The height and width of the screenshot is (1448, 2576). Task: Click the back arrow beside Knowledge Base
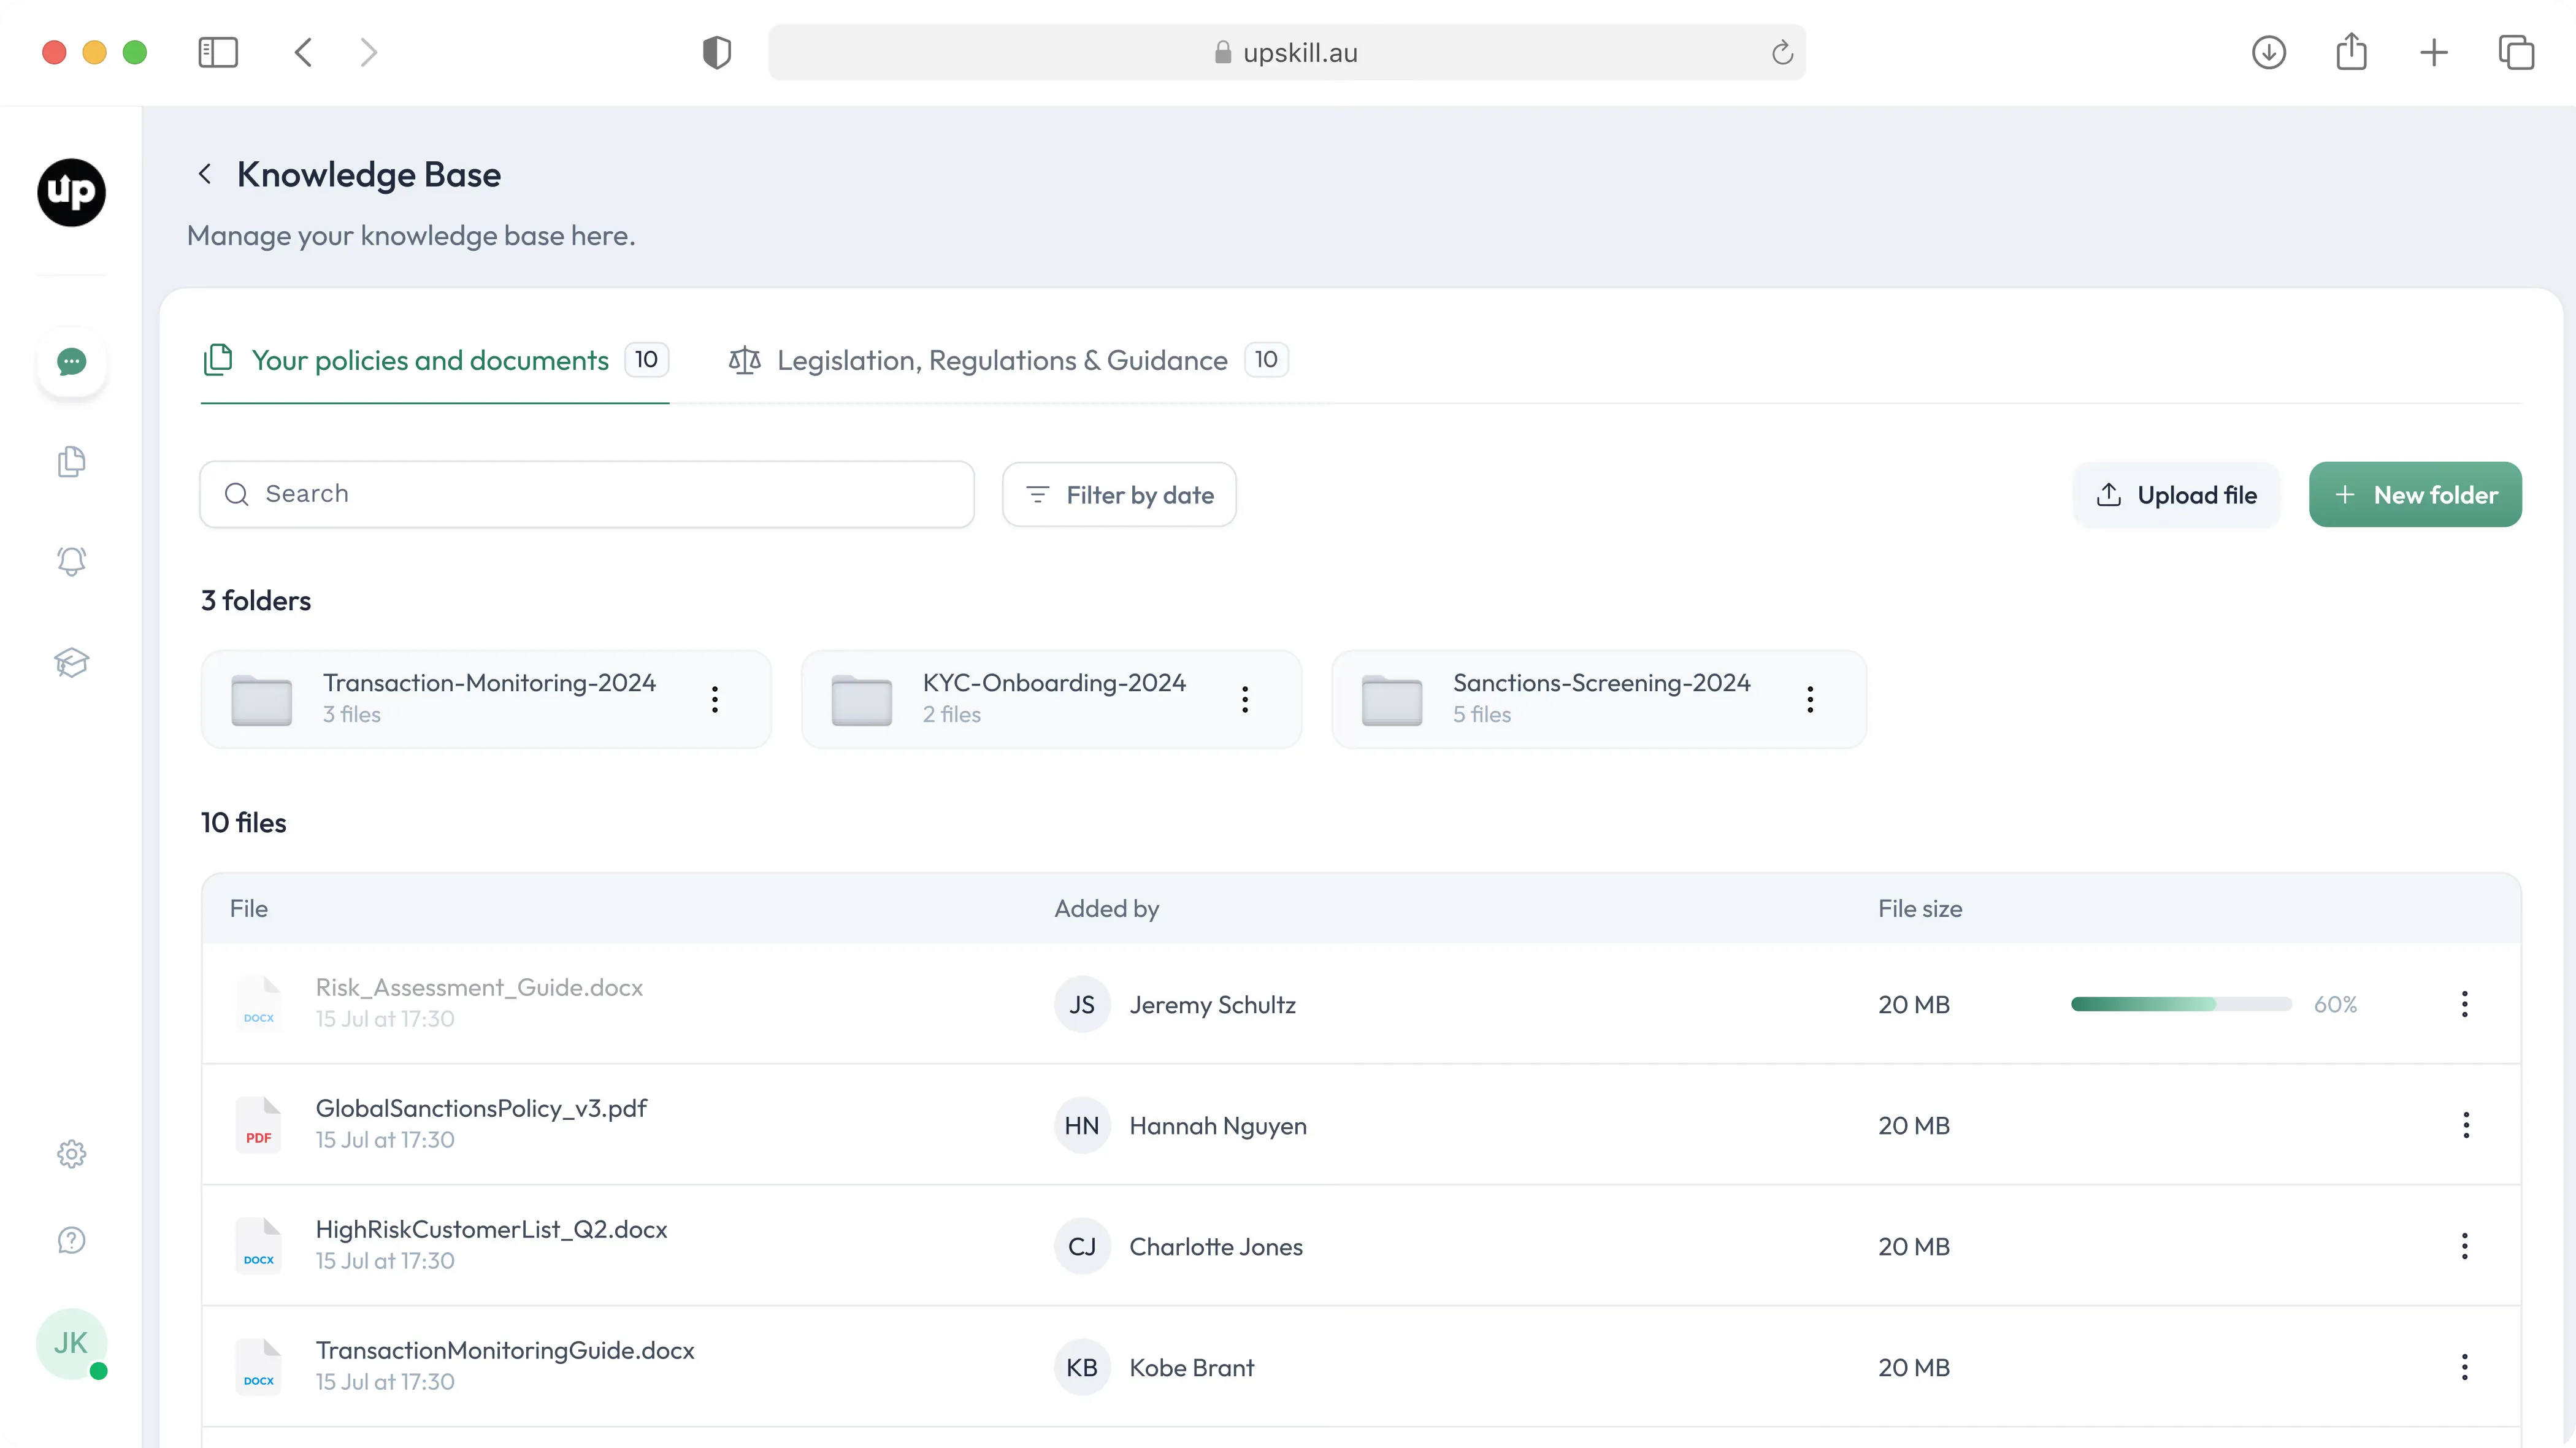coord(206,173)
